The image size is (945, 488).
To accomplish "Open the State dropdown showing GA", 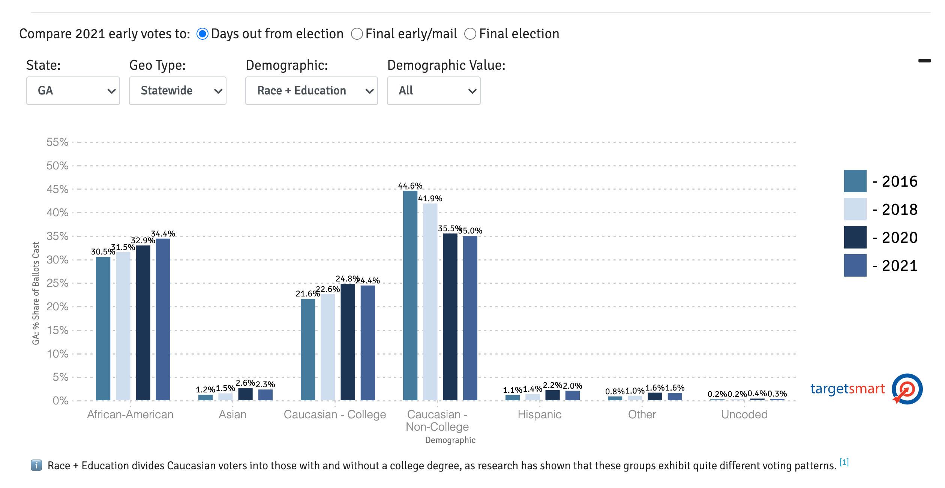I will (73, 91).
